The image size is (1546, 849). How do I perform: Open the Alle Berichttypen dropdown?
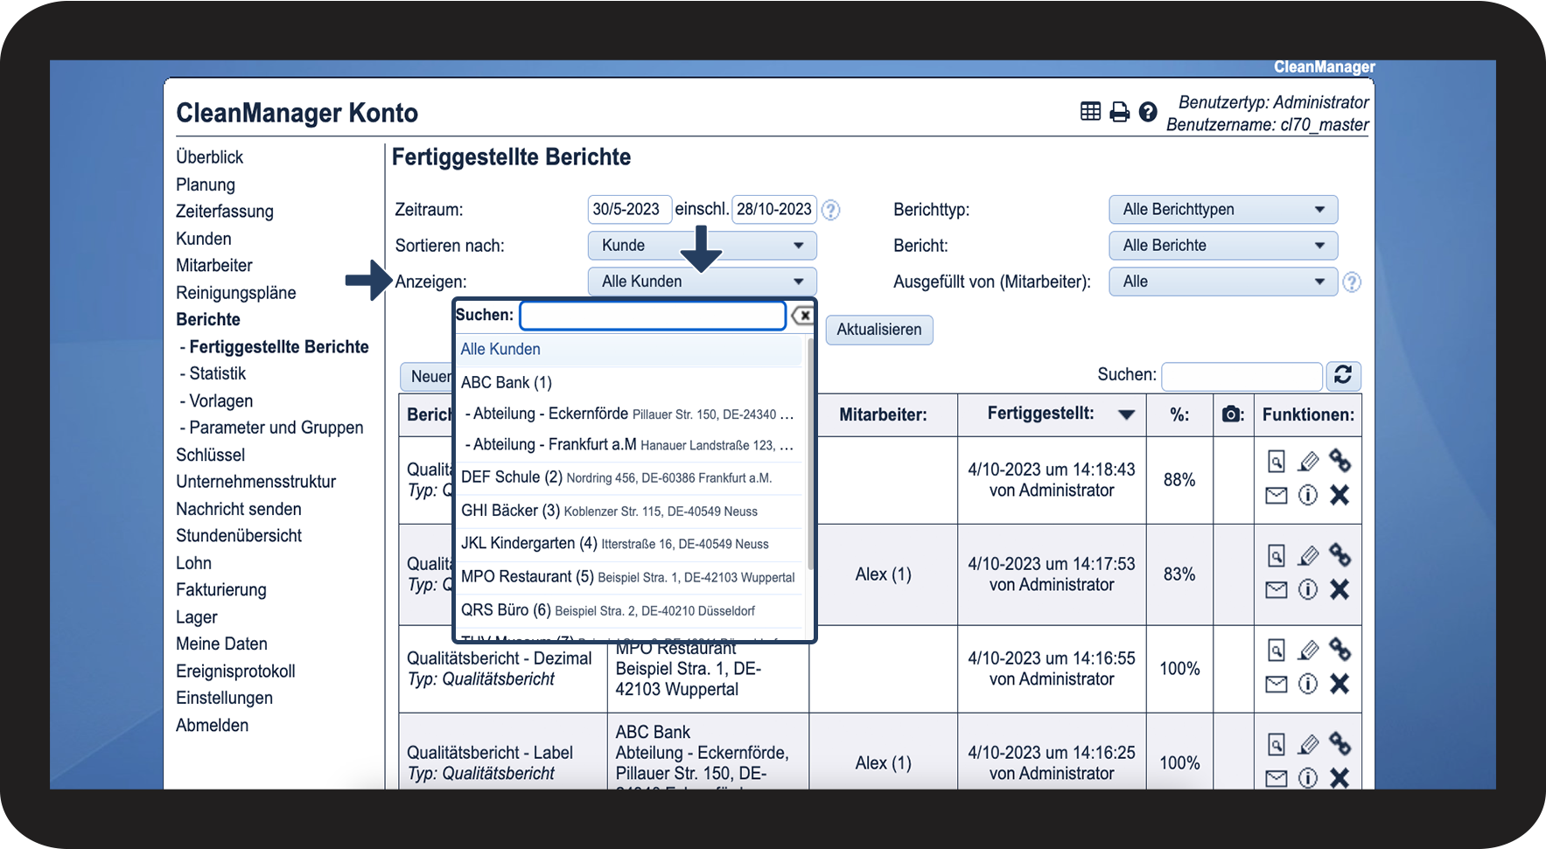click(1223, 210)
